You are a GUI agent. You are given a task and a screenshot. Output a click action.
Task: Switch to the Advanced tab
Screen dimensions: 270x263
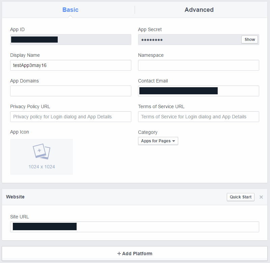(x=199, y=10)
